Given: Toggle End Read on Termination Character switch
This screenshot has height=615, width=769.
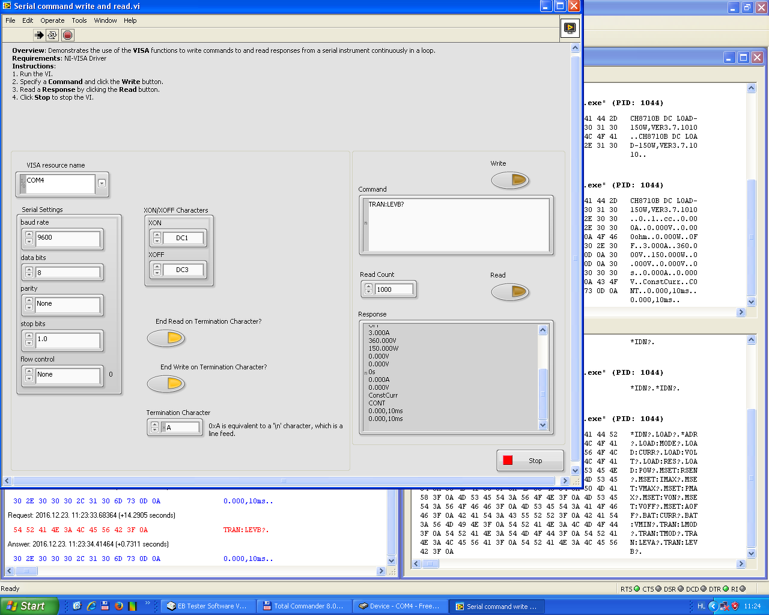Looking at the screenshot, I should 166,338.
